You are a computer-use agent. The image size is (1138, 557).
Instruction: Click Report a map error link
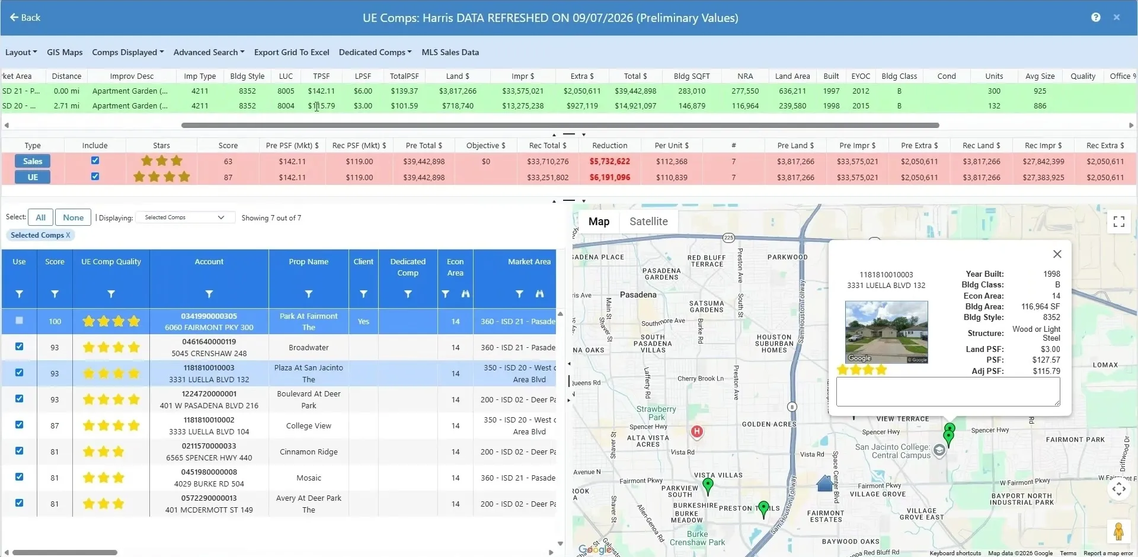[x=1108, y=553]
